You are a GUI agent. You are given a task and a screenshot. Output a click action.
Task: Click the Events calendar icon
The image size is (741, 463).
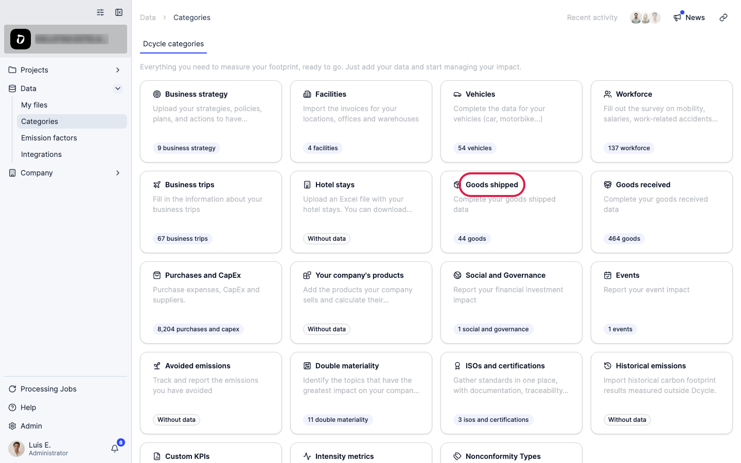(x=608, y=275)
